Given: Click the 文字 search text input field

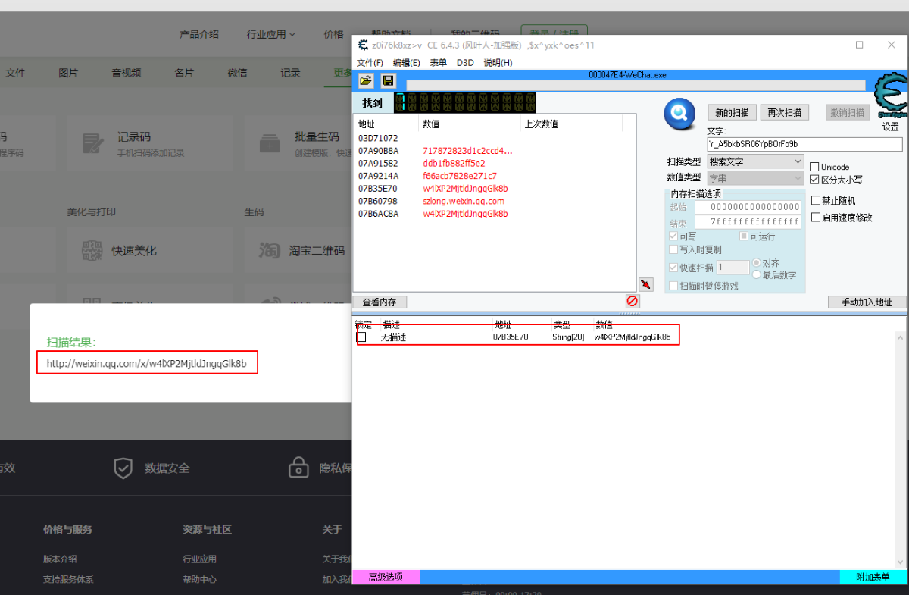Looking at the screenshot, I should pos(804,144).
